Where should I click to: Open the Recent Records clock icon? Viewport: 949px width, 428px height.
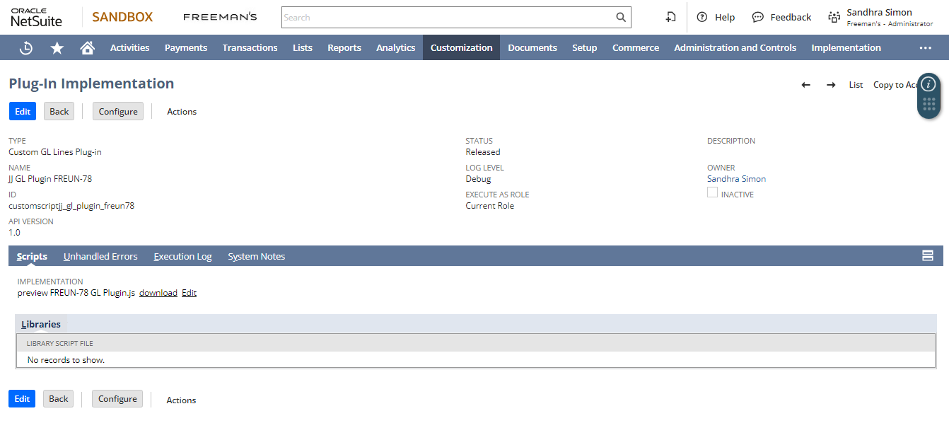coord(26,48)
